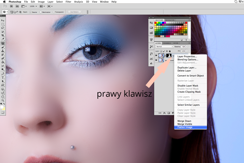This screenshot has width=244, height=163.
Task: Select the Type tool
Action: (x=3, y=78)
